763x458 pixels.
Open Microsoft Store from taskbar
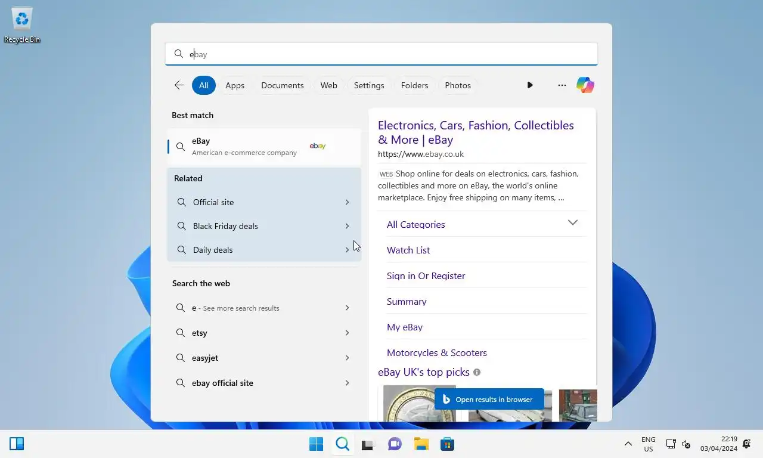tap(447, 444)
